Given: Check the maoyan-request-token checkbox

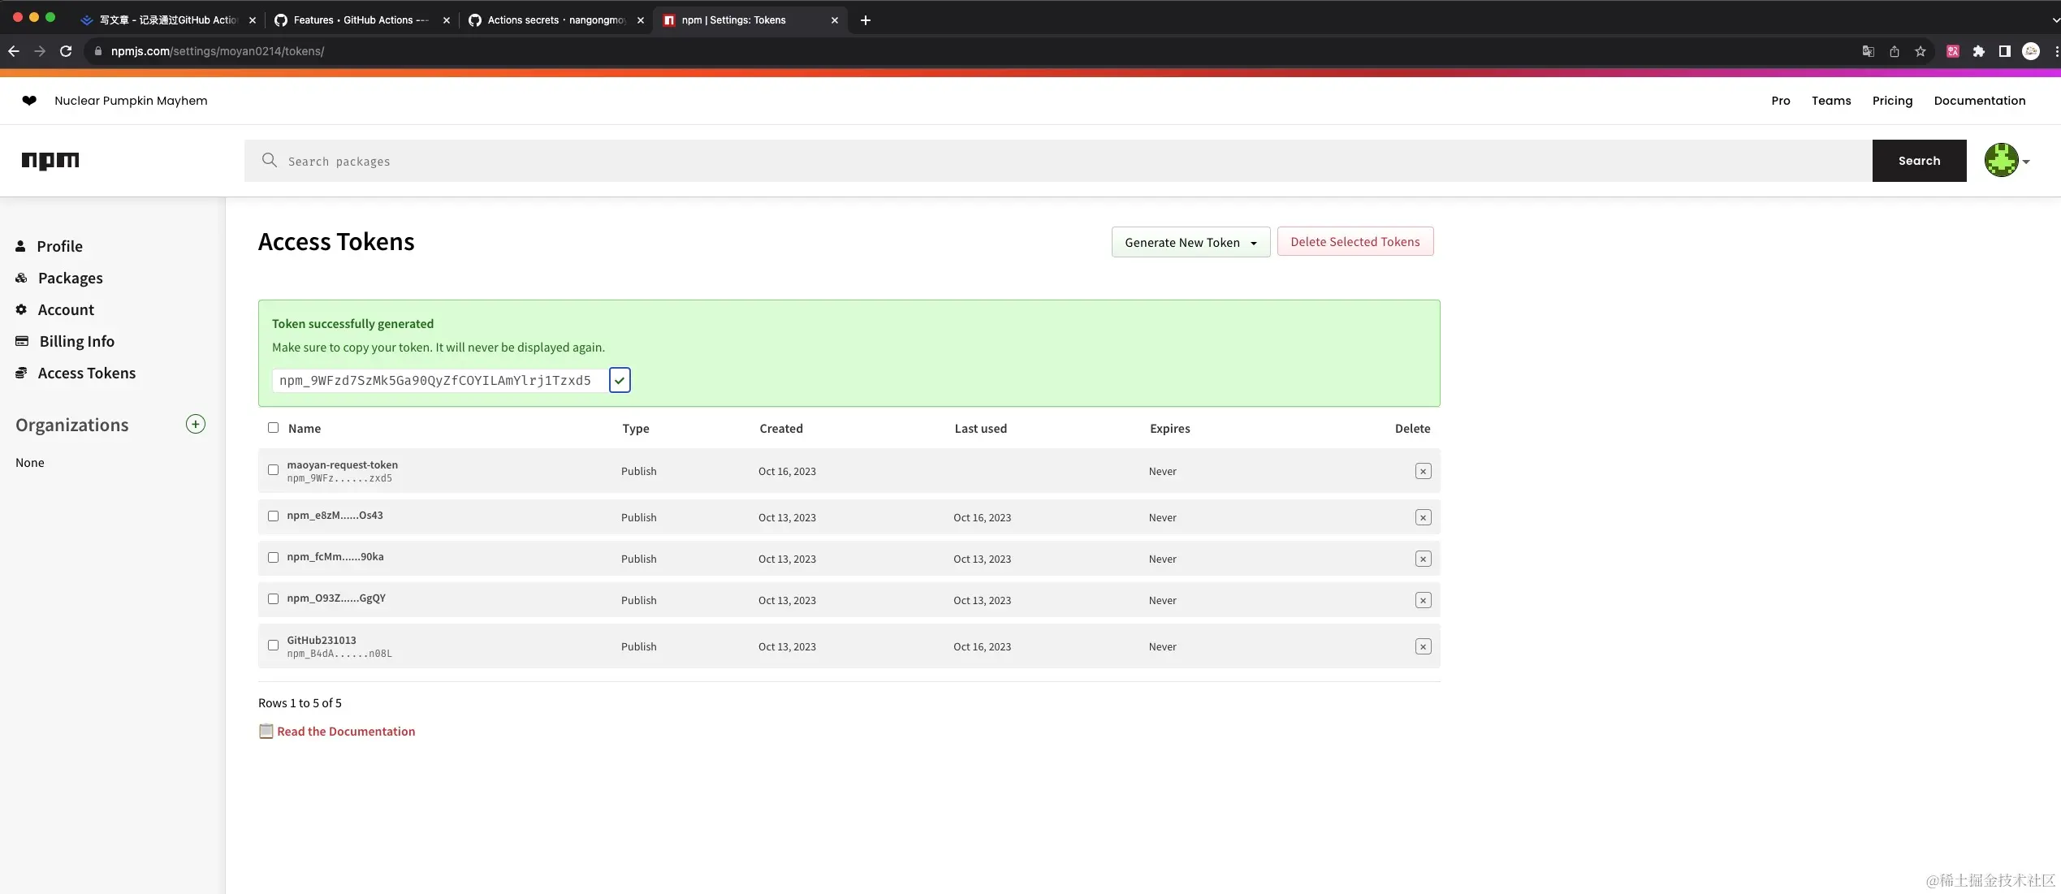Looking at the screenshot, I should tap(273, 470).
